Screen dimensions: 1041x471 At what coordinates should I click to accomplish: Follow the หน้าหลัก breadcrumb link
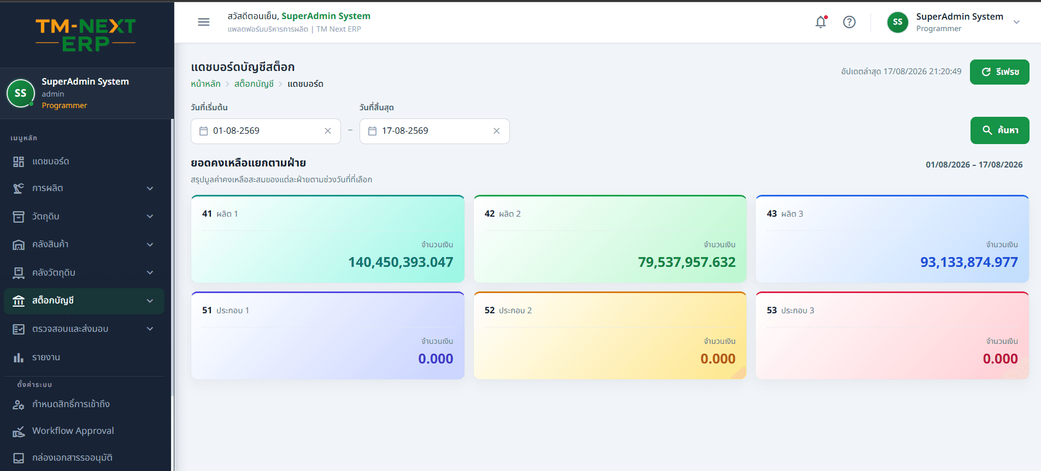pos(205,84)
